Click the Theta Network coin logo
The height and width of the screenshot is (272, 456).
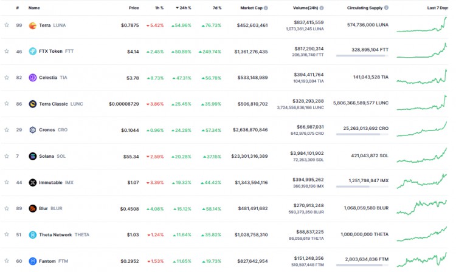click(x=33, y=234)
